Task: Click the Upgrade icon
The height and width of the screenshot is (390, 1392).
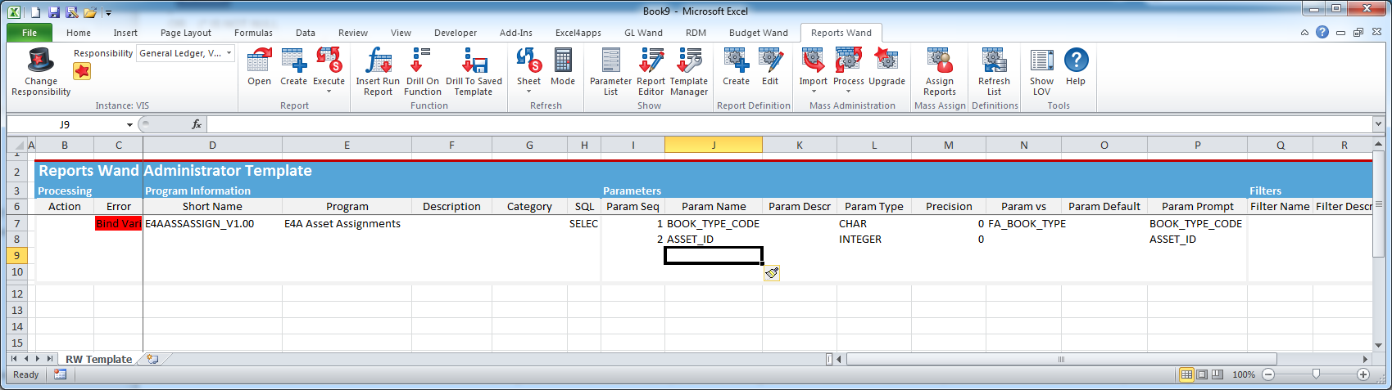Action: pos(886,61)
